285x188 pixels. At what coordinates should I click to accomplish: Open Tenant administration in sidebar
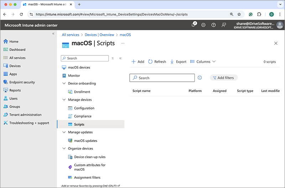coord(25,115)
